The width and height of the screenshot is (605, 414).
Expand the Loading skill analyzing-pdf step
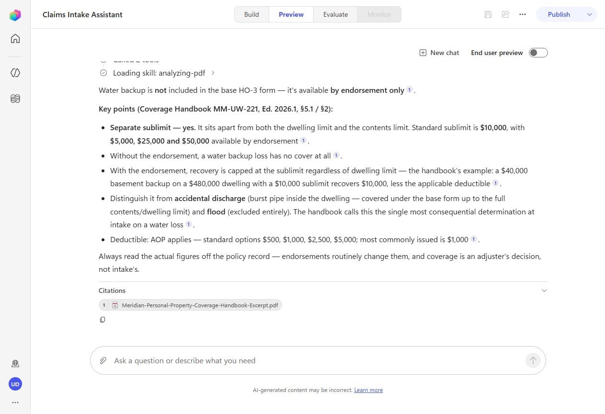click(213, 73)
